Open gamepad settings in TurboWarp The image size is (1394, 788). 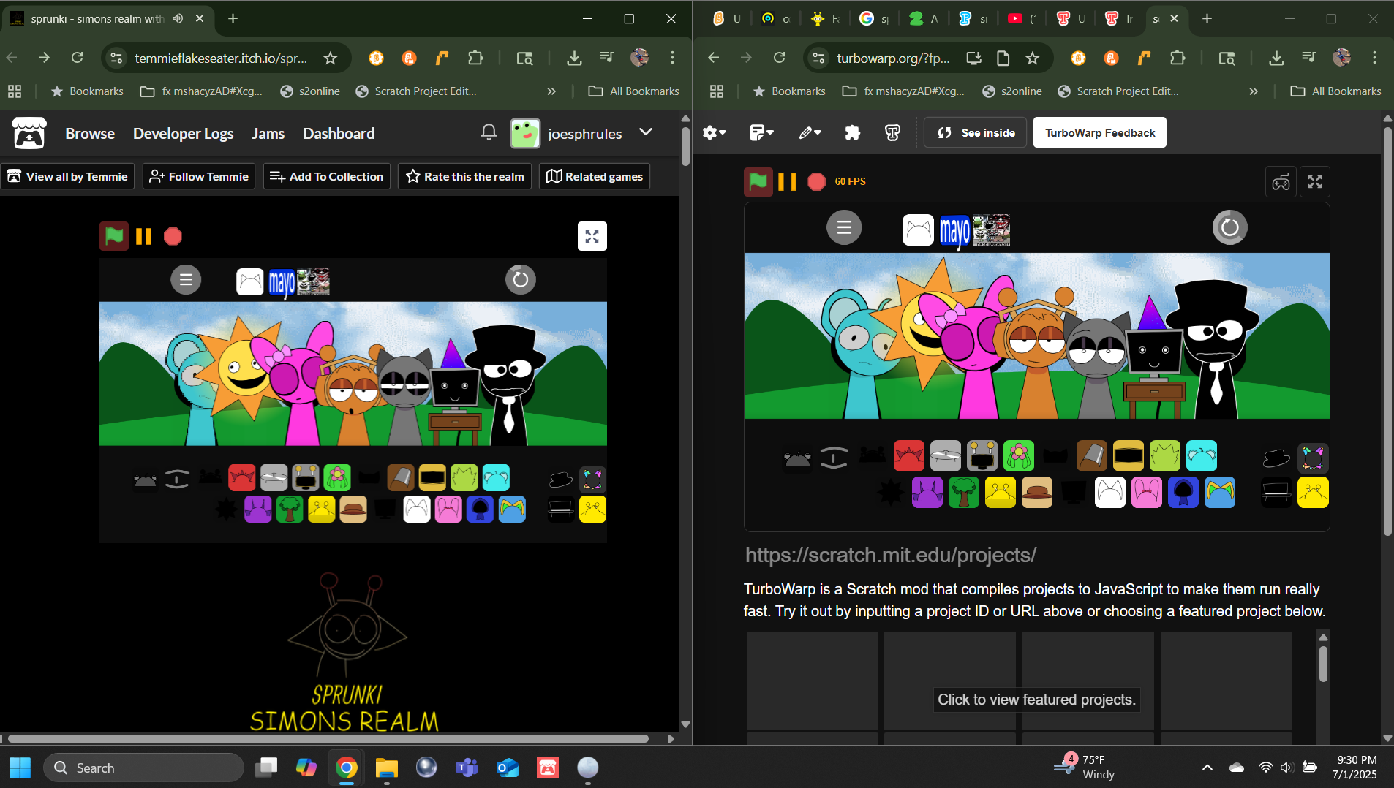[1281, 182]
